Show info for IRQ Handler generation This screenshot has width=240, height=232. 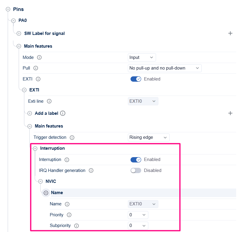91,170
